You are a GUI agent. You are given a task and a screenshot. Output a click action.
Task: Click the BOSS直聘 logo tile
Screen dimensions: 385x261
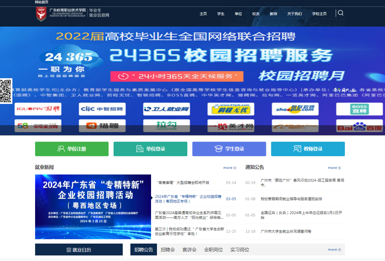point(359,109)
